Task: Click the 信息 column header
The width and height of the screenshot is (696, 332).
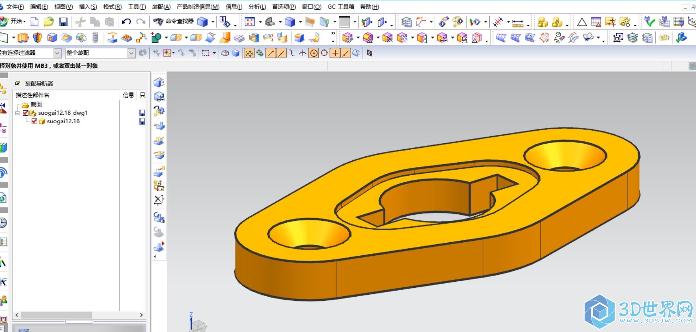Action: click(128, 95)
